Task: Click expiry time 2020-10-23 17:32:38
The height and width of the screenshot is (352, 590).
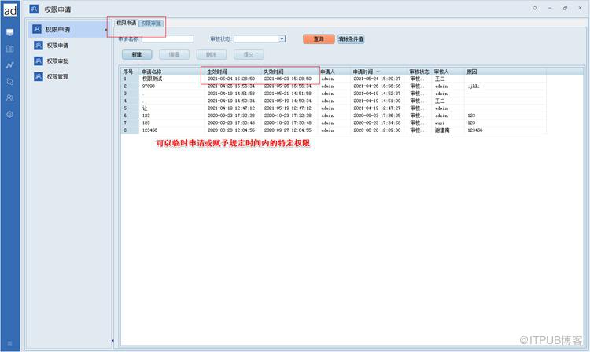Action: 289,115
